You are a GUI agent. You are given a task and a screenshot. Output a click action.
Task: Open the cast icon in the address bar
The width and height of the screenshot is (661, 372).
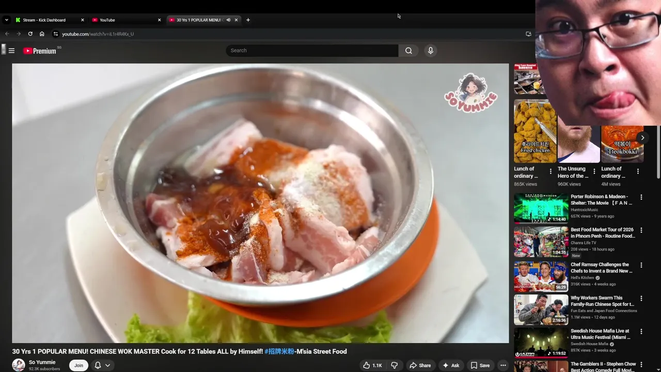pos(528,34)
